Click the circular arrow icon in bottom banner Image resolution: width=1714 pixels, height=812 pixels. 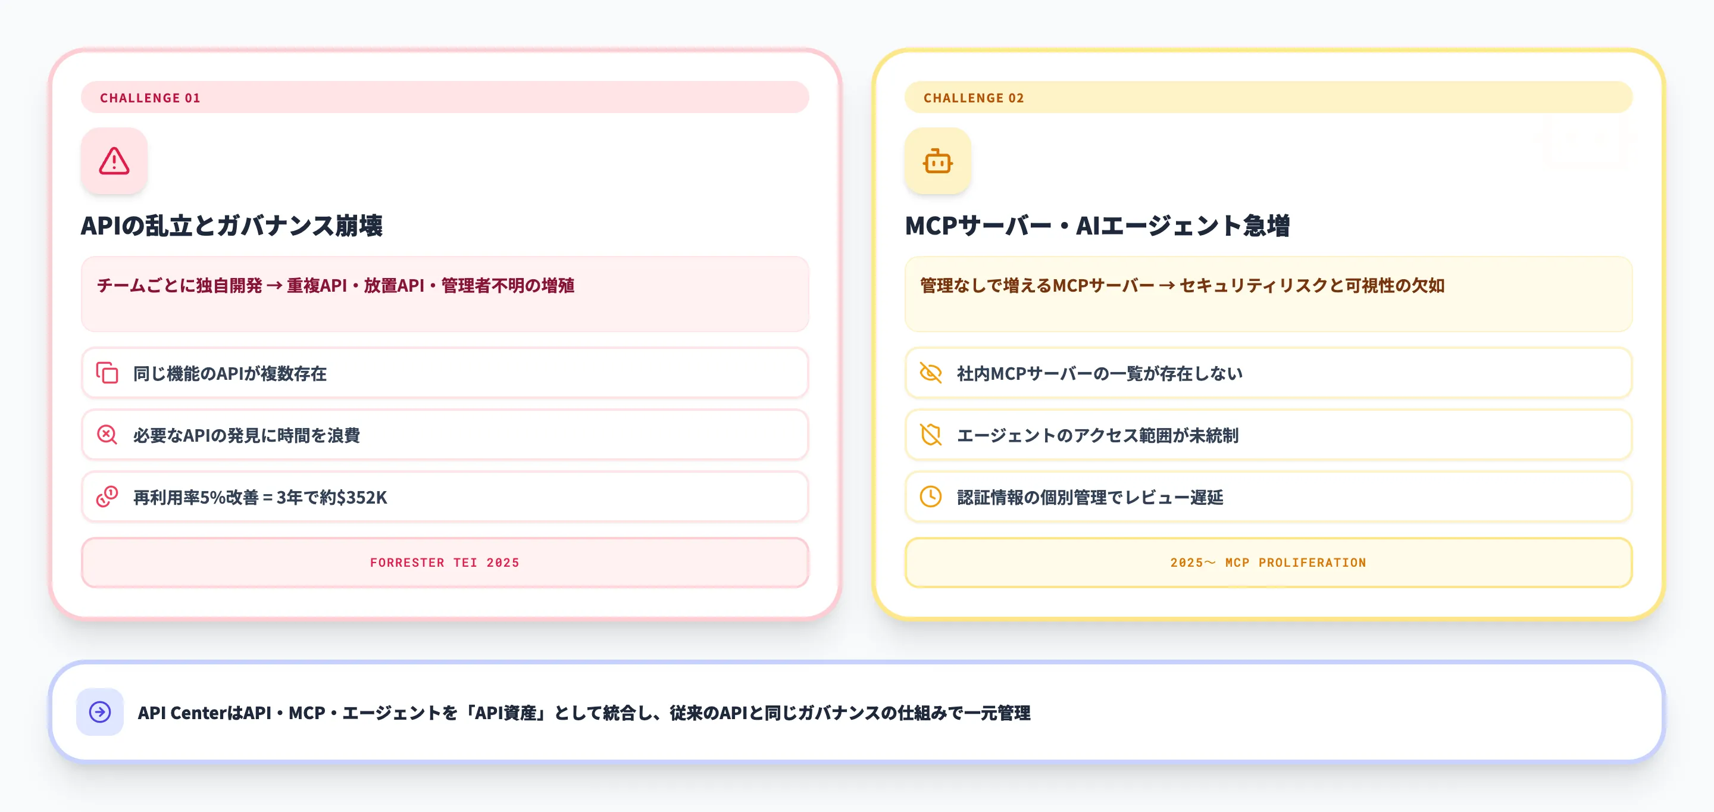pos(101,711)
